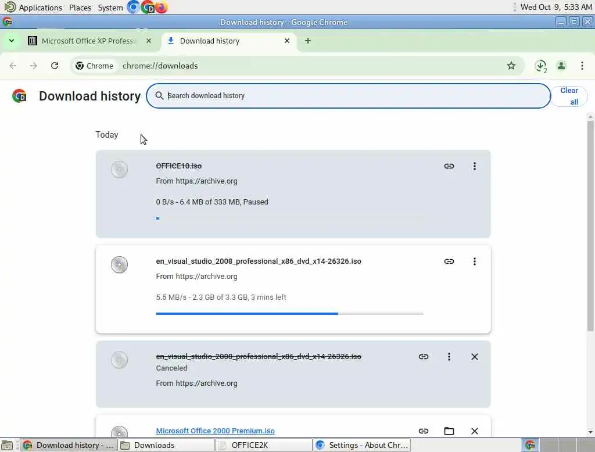
Task: Click Download history taskbar button
Action: 69,445
